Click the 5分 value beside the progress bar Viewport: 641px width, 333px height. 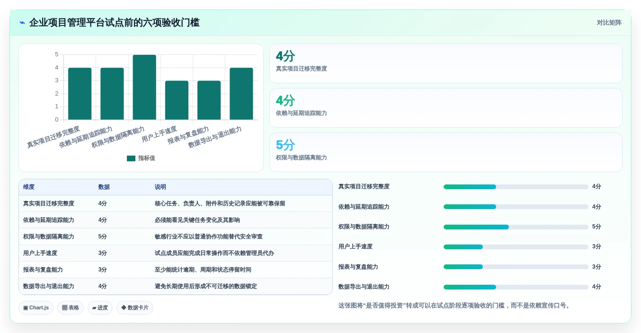coord(596,227)
